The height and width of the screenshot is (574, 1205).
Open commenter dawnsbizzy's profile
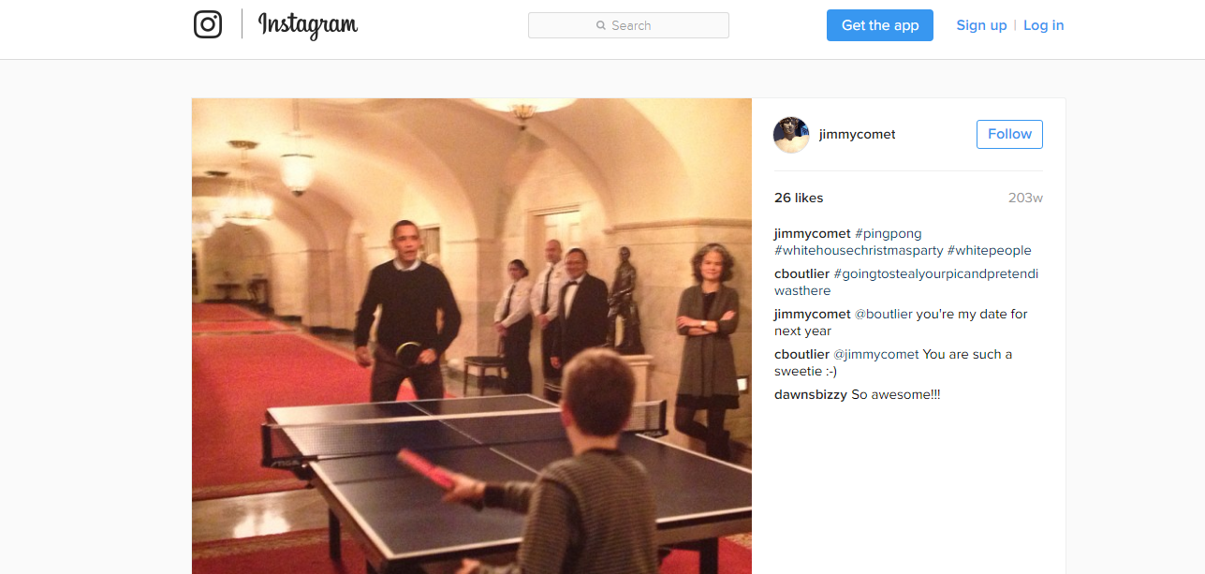pyautogui.click(x=811, y=394)
